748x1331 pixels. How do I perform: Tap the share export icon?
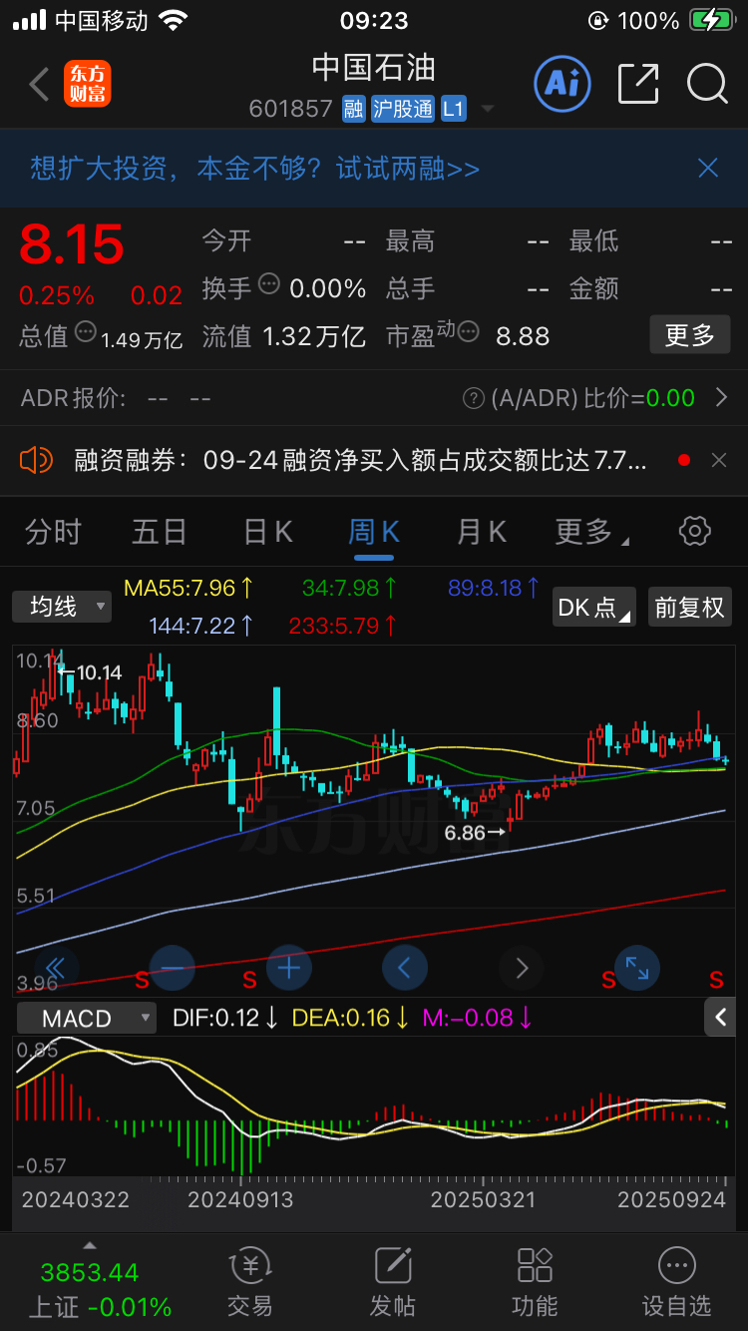[638, 84]
